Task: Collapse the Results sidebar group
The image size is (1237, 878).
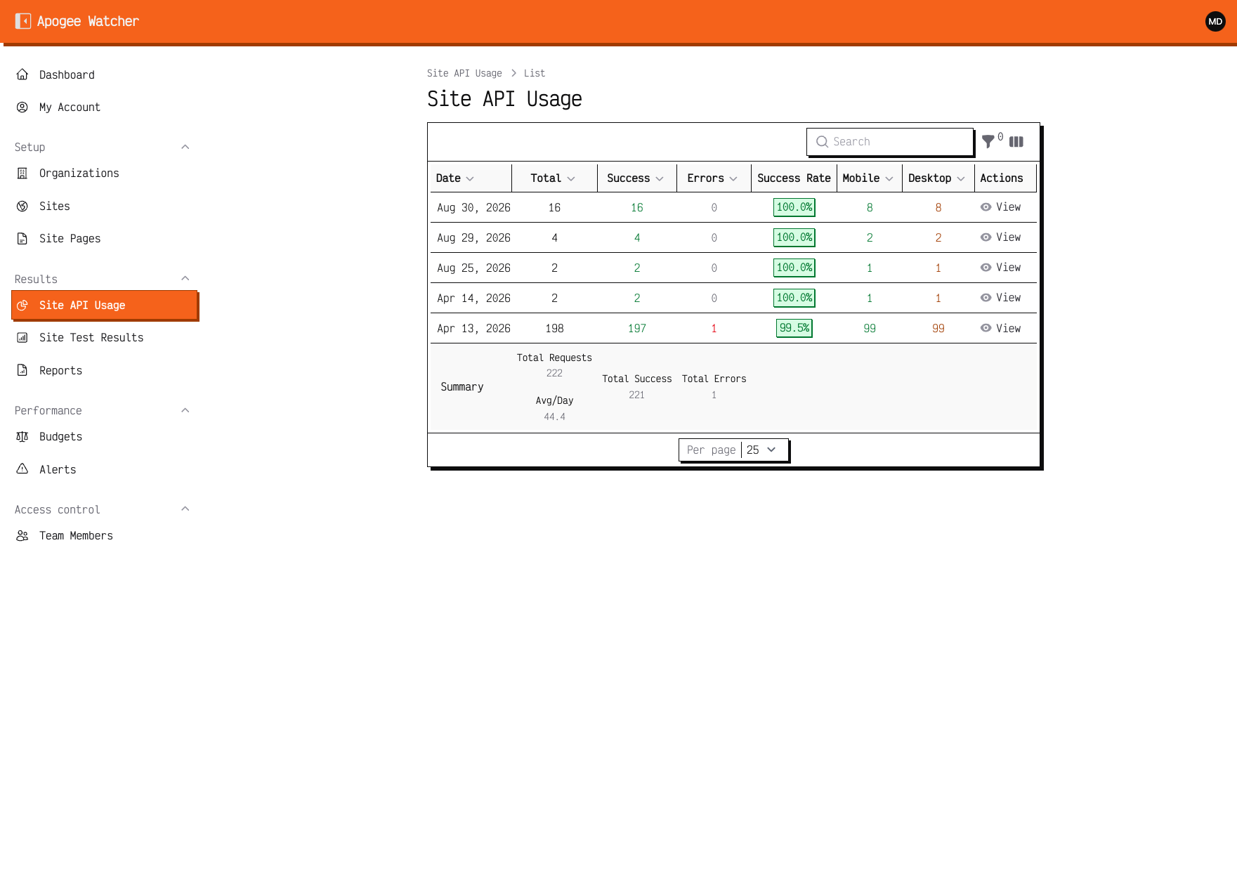Action: pyautogui.click(x=185, y=278)
